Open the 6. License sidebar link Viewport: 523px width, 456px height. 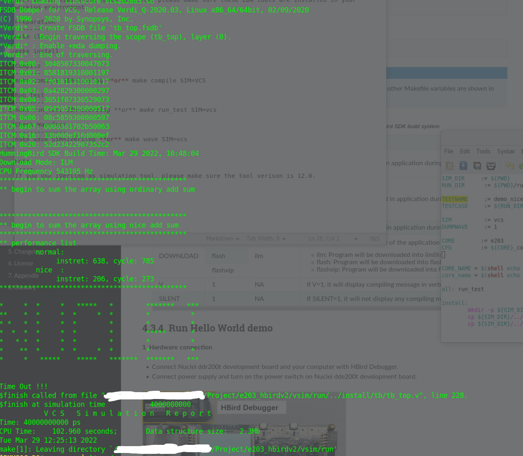[21, 264]
